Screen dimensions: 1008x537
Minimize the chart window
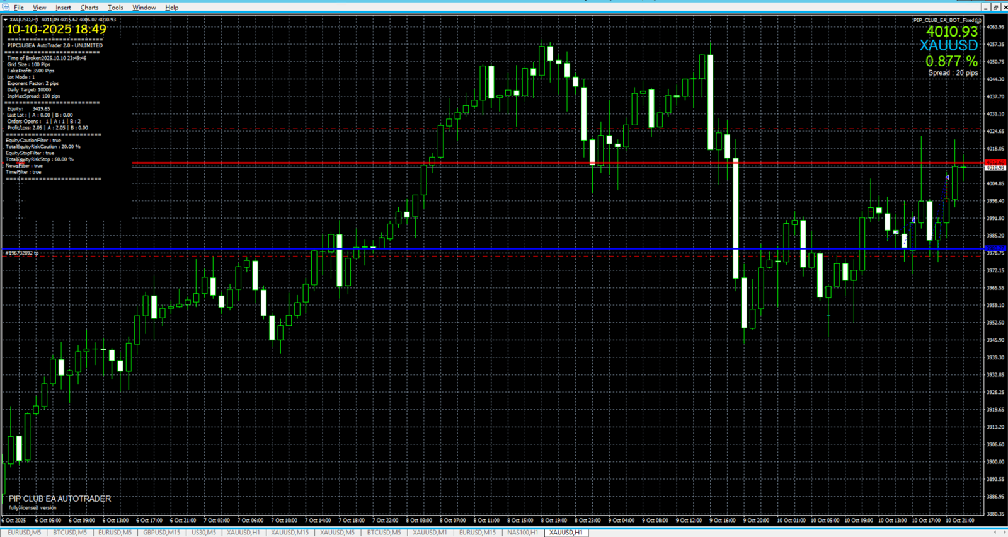[x=986, y=8]
